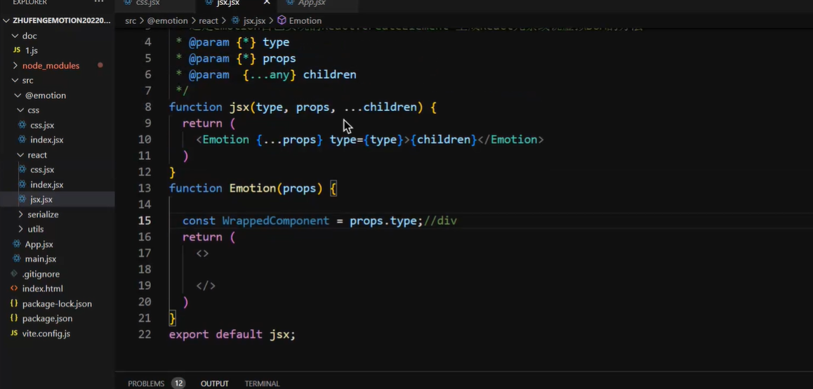The image size is (813, 389).
Task: Click the braces icon beside package.json
Action: pos(15,319)
